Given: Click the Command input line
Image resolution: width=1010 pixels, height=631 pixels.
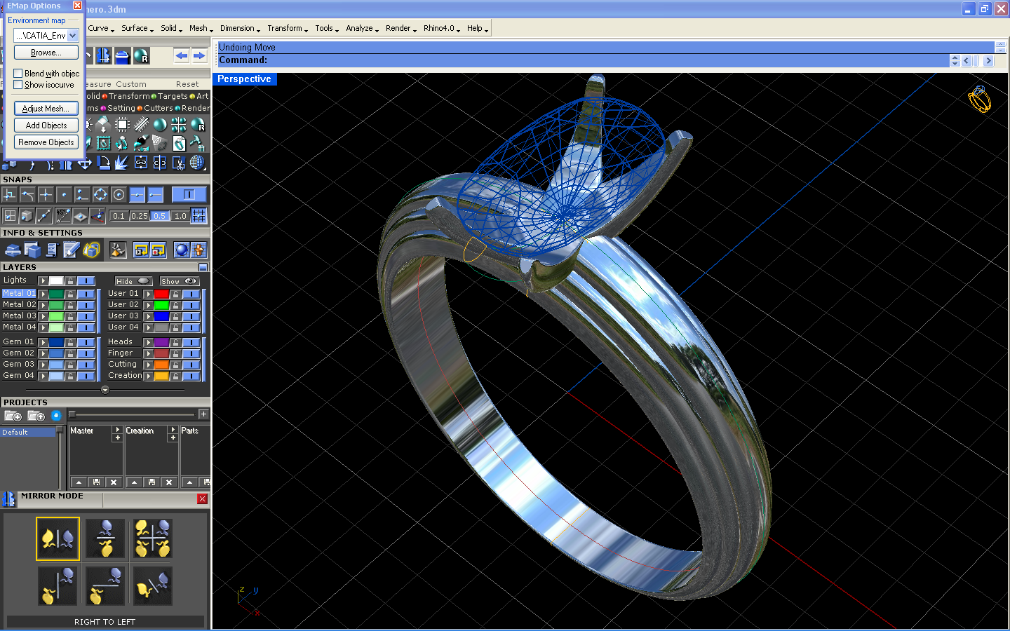Looking at the screenshot, I should point(582,60).
